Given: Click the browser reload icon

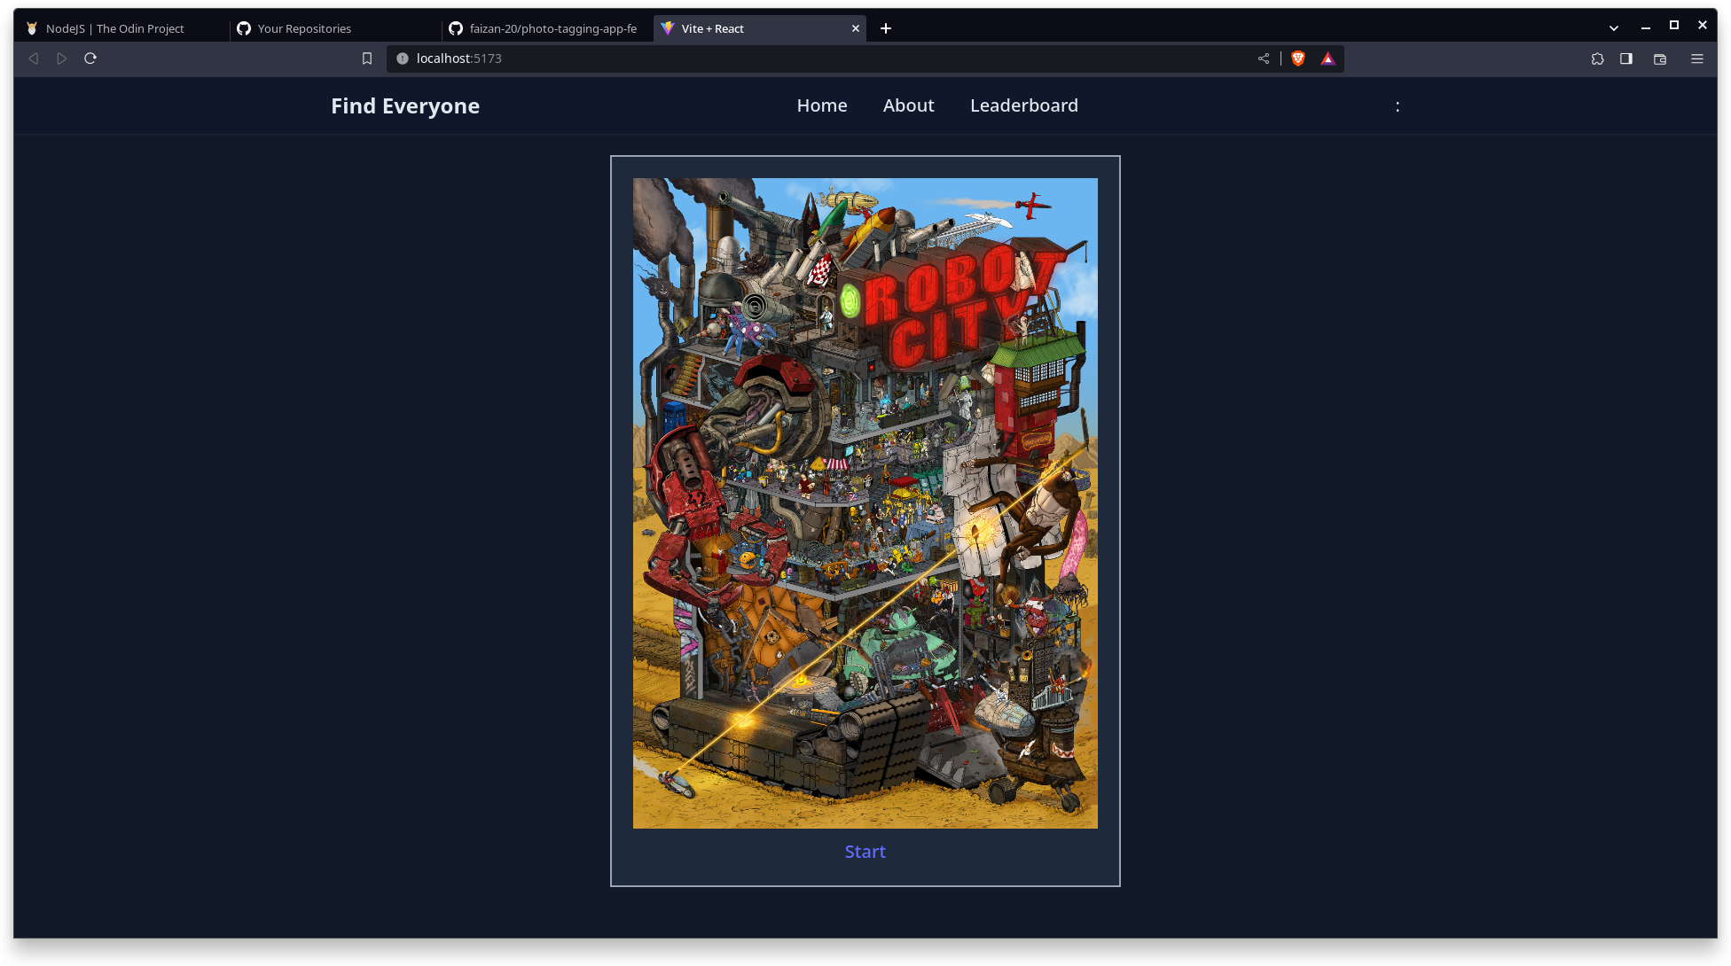Looking at the screenshot, I should [x=90, y=58].
